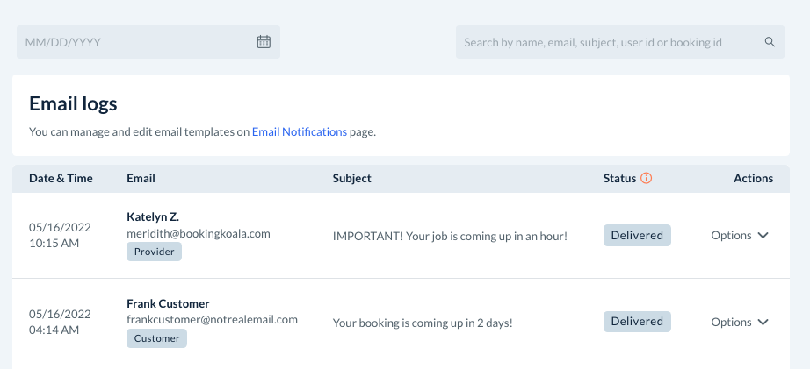This screenshot has width=810, height=369.
Task: Select the meridith@bookingkoala.com email address
Action: coord(198,233)
